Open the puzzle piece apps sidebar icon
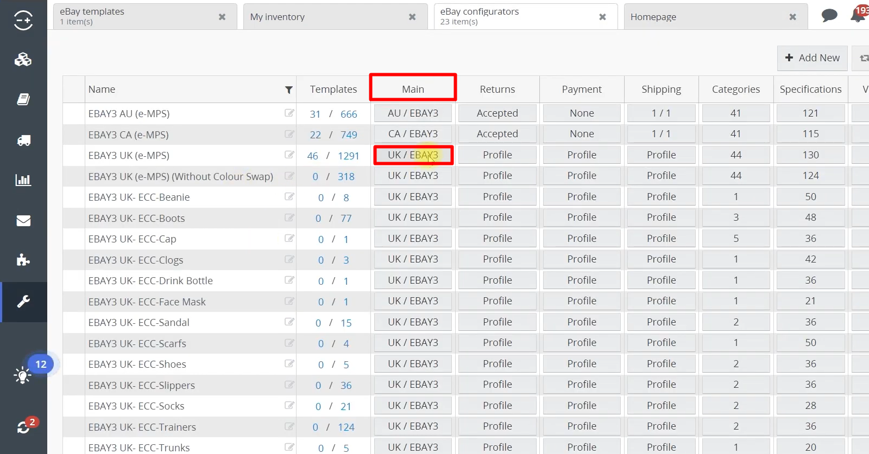The height and width of the screenshot is (454, 869). tap(23, 260)
